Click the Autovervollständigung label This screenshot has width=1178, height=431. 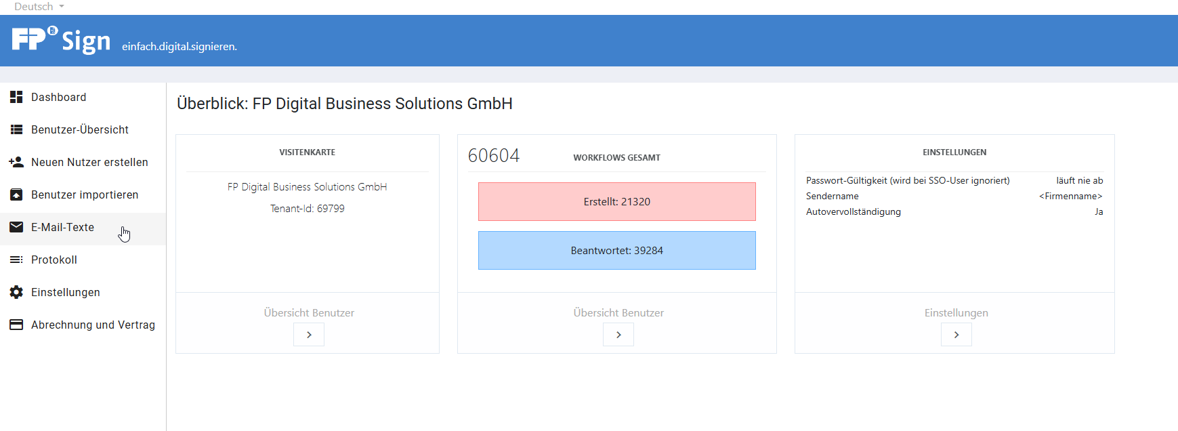(x=854, y=212)
